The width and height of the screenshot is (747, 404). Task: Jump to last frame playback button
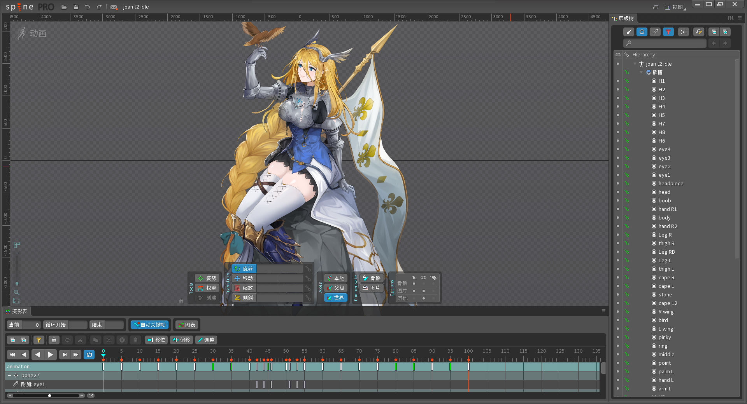pyautogui.click(x=76, y=354)
